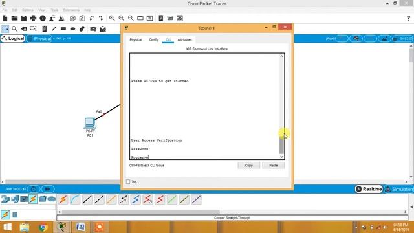Switch to Realtime mode
The image size is (414, 233).
coord(369,189)
